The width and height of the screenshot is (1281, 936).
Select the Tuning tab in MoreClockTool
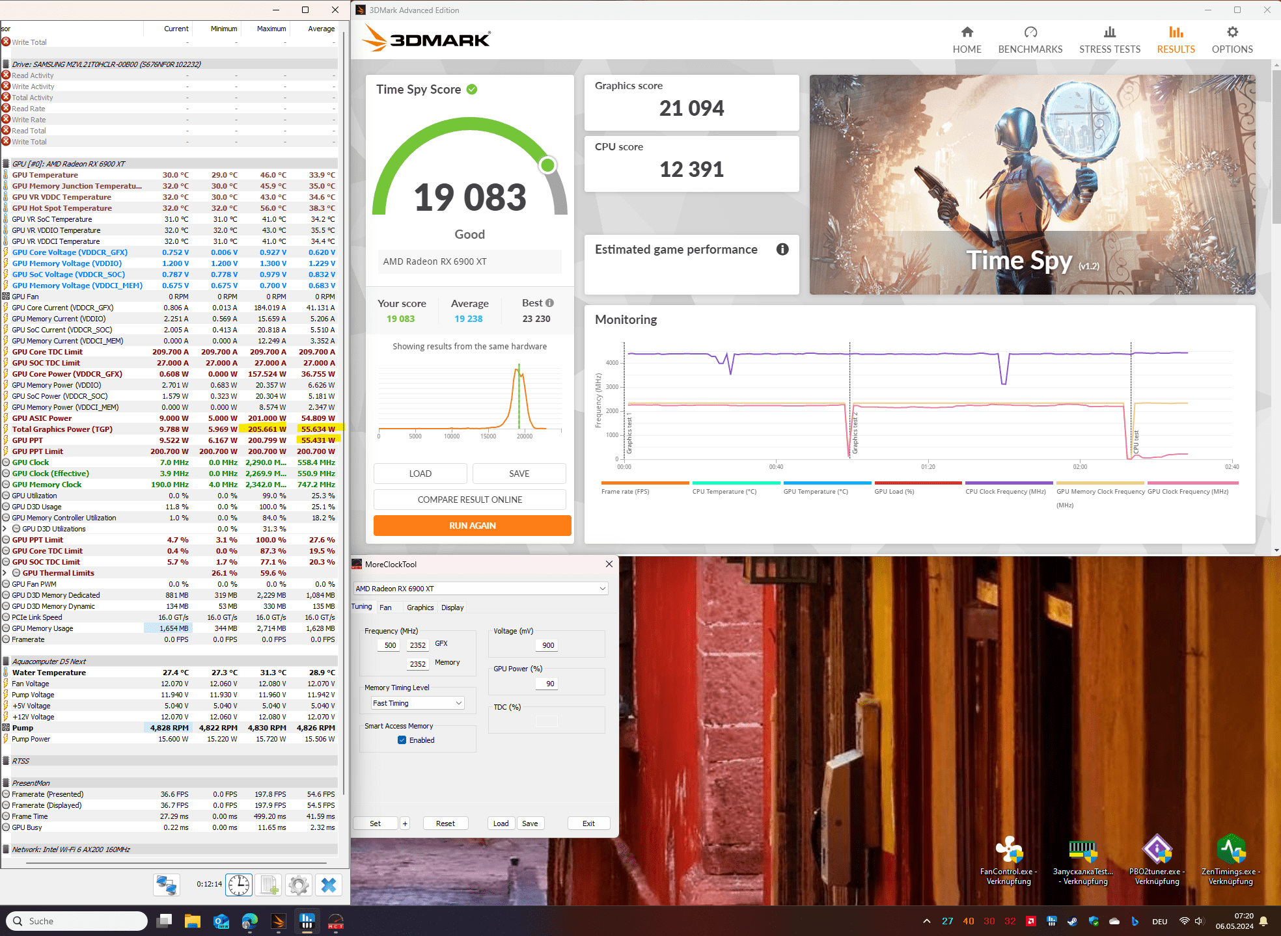(362, 607)
